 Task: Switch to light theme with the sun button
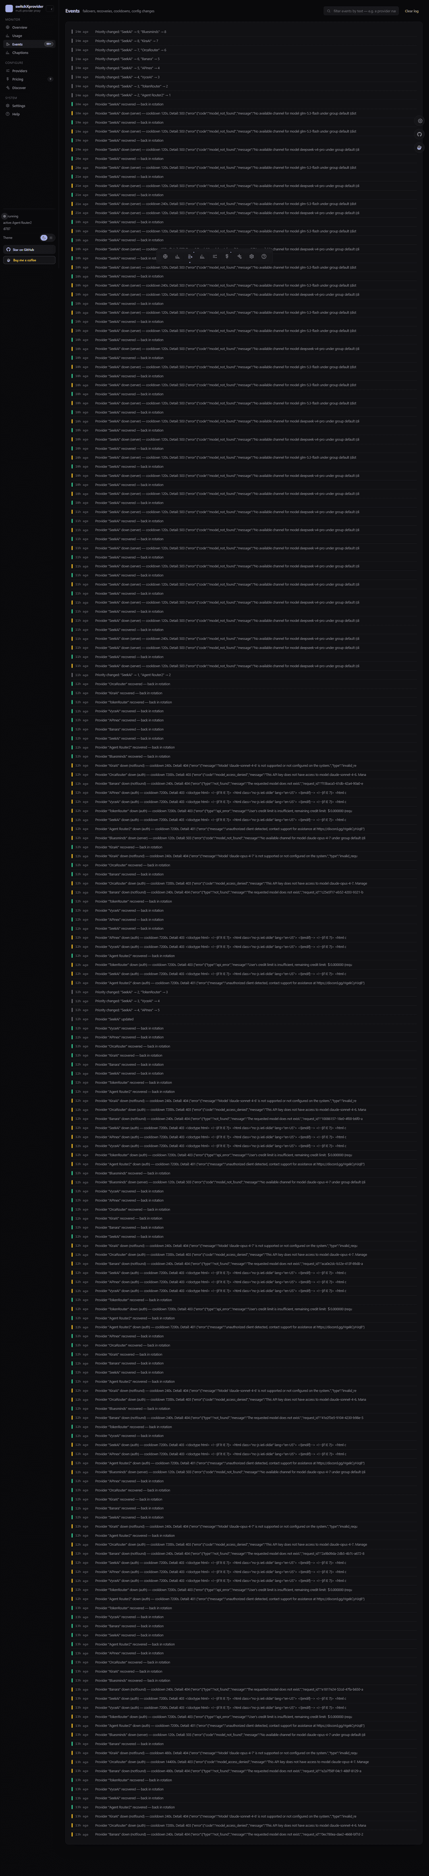coord(51,237)
